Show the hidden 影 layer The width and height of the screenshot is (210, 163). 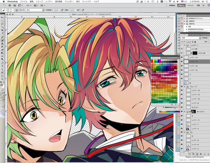click(x=182, y=83)
